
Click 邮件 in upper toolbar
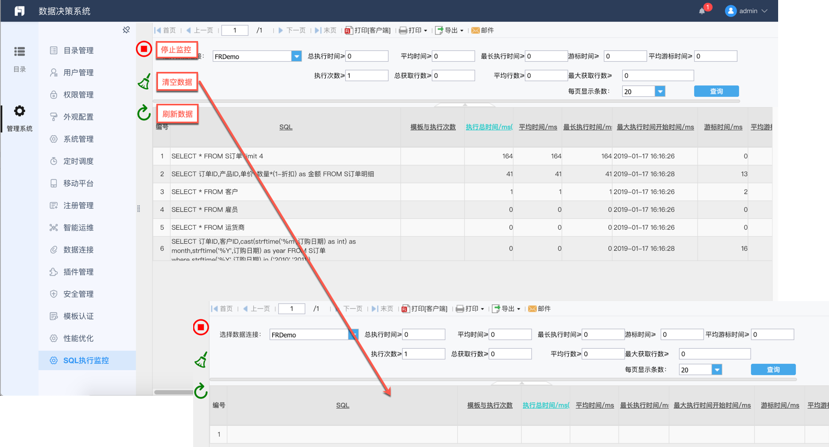[x=483, y=30]
